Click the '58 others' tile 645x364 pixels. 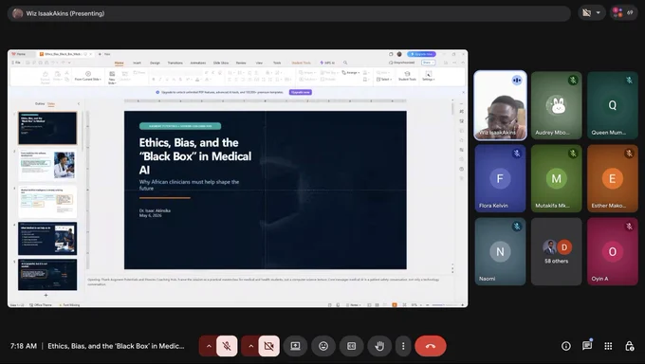coord(556,251)
